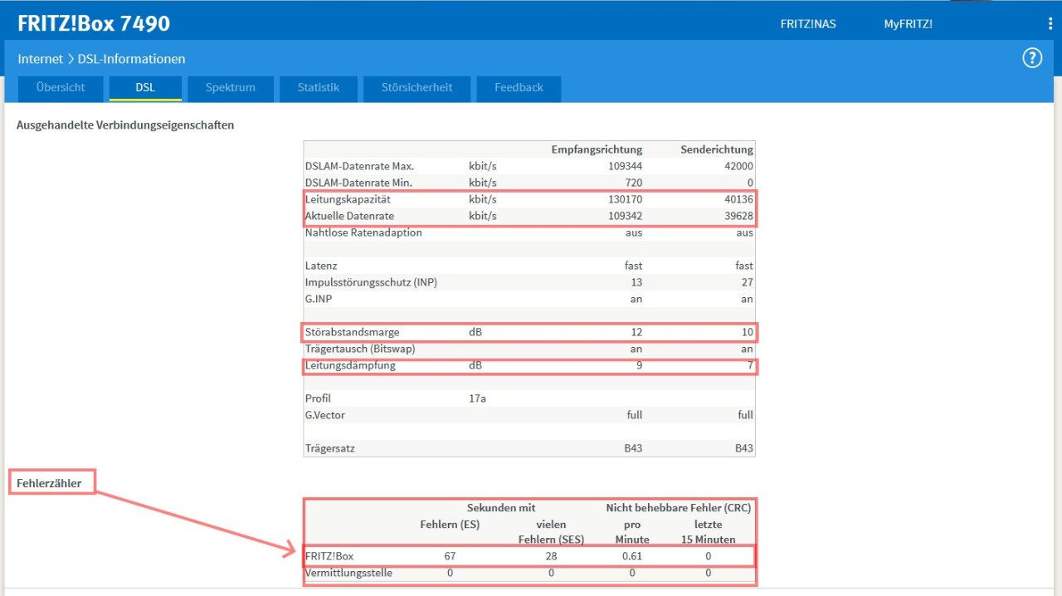Select the Störabstandsmarge receive value 12
The image size is (1062, 596).
636,332
